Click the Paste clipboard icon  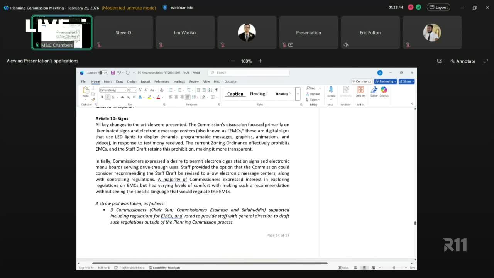pyautogui.click(x=86, y=91)
